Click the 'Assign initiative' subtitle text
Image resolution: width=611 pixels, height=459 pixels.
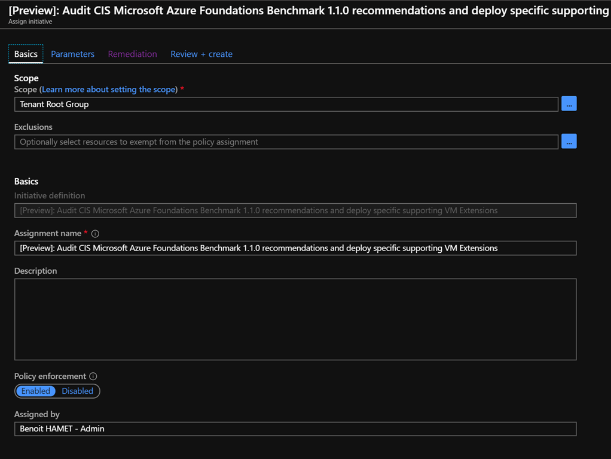click(x=30, y=22)
